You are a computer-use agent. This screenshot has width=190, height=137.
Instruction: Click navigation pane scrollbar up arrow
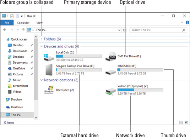tap(36, 36)
